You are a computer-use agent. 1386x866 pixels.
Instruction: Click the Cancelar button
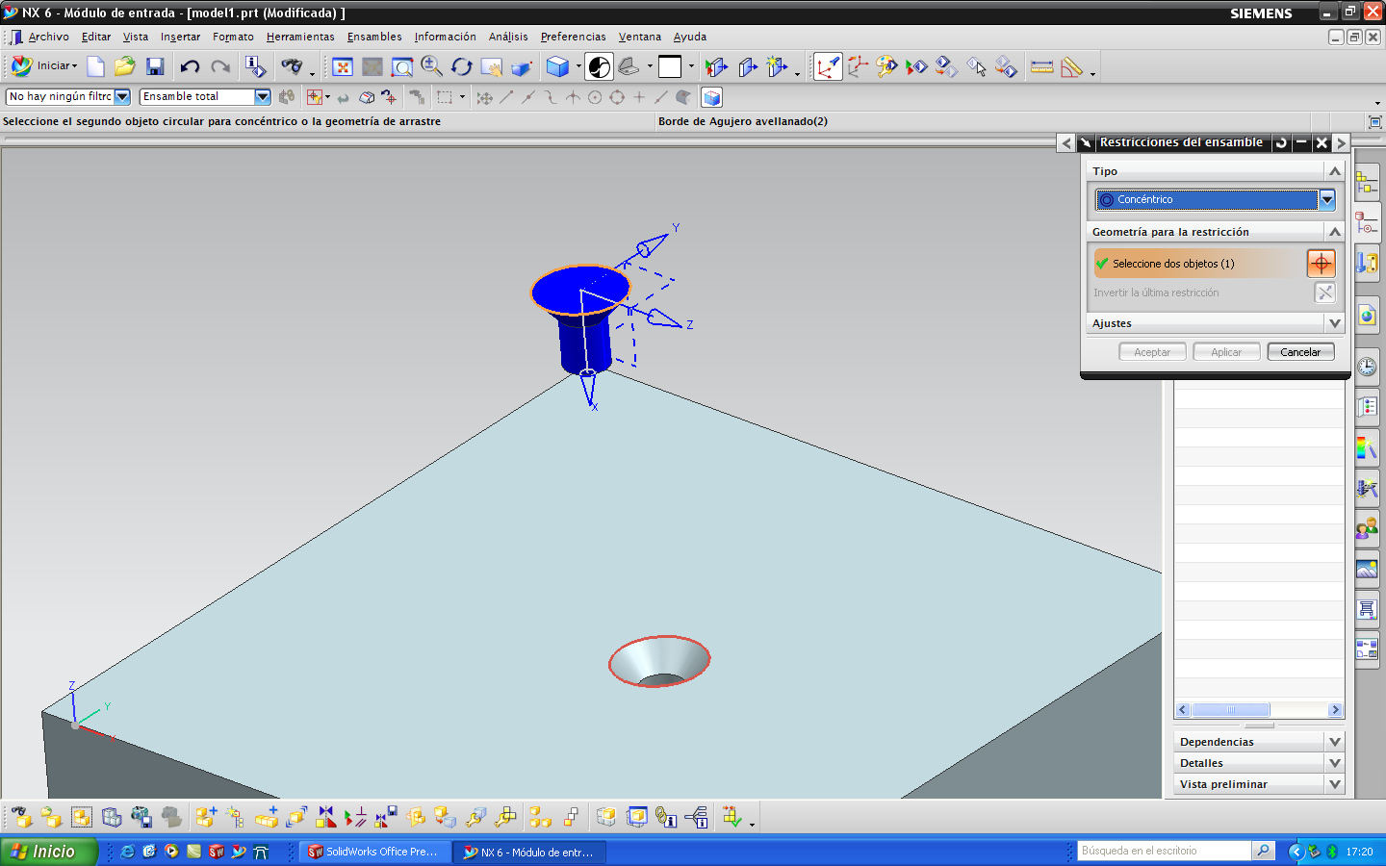point(1300,352)
